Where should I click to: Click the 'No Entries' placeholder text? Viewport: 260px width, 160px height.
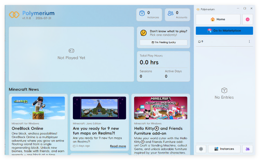coord(224,97)
